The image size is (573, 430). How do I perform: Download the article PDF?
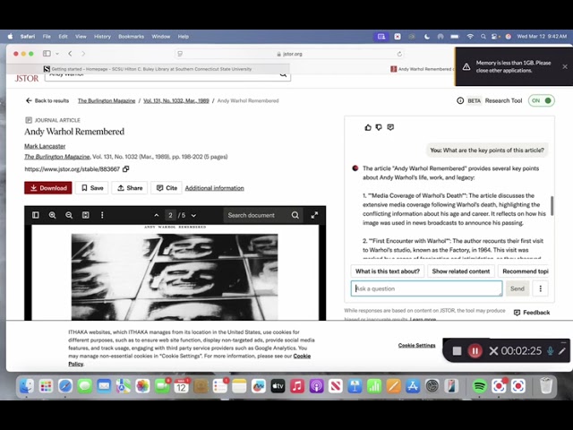[48, 188]
